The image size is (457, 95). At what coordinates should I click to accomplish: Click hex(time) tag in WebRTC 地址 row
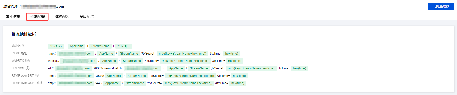[x=235, y=61]
